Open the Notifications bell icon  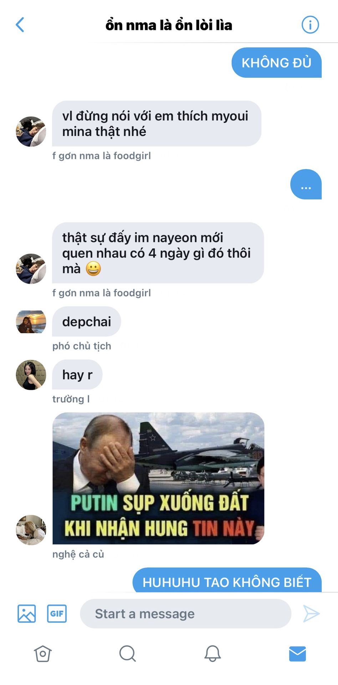click(212, 654)
